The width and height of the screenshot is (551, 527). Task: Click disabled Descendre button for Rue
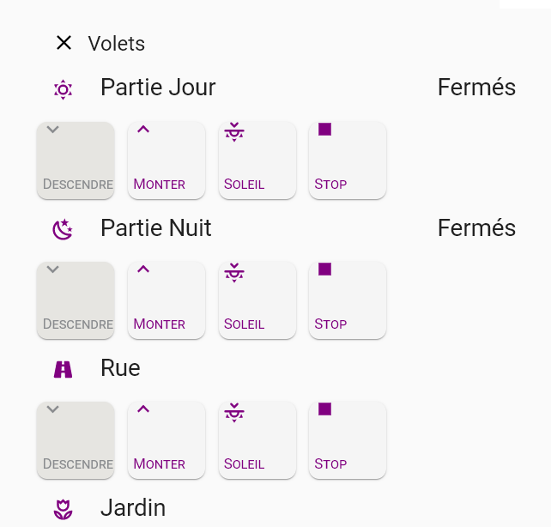pos(76,440)
